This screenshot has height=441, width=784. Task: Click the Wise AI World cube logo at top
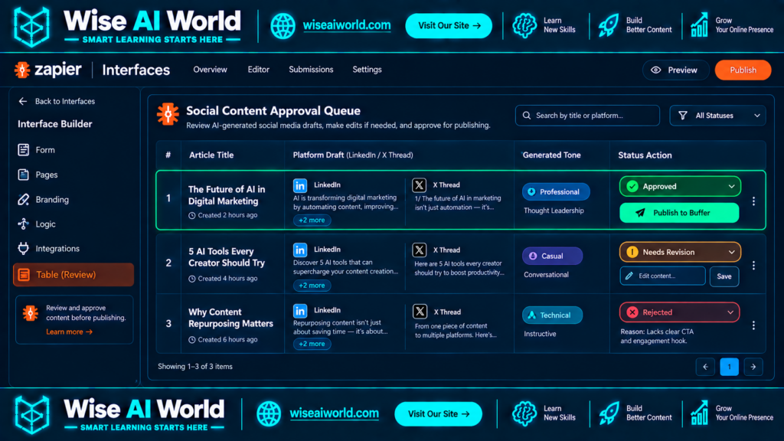[31, 27]
